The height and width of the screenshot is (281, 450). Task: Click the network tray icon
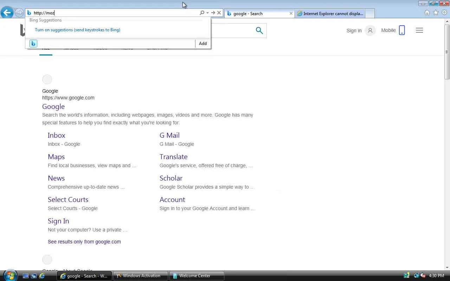click(x=416, y=276)
